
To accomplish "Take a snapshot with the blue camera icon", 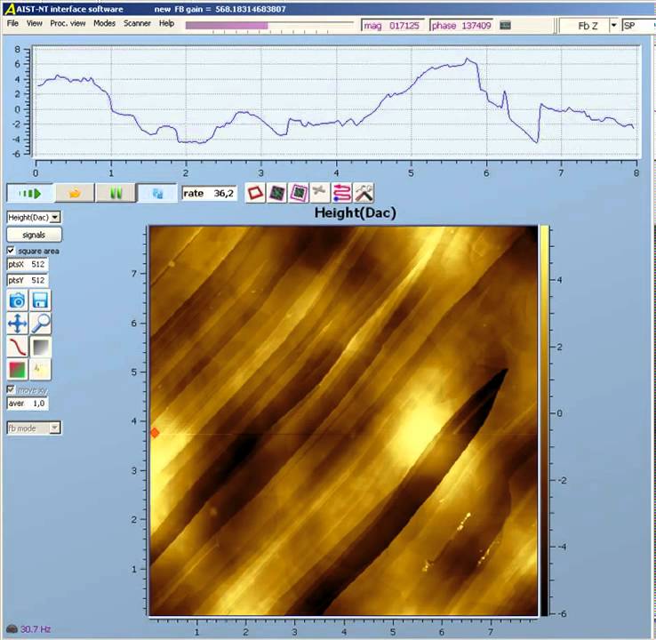I will (x=17, y=300).
